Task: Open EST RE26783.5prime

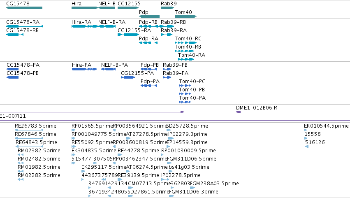Action: pos(35,126)
